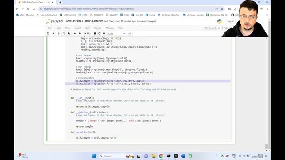Open the Help menu in Jupyter

[121, 28]
